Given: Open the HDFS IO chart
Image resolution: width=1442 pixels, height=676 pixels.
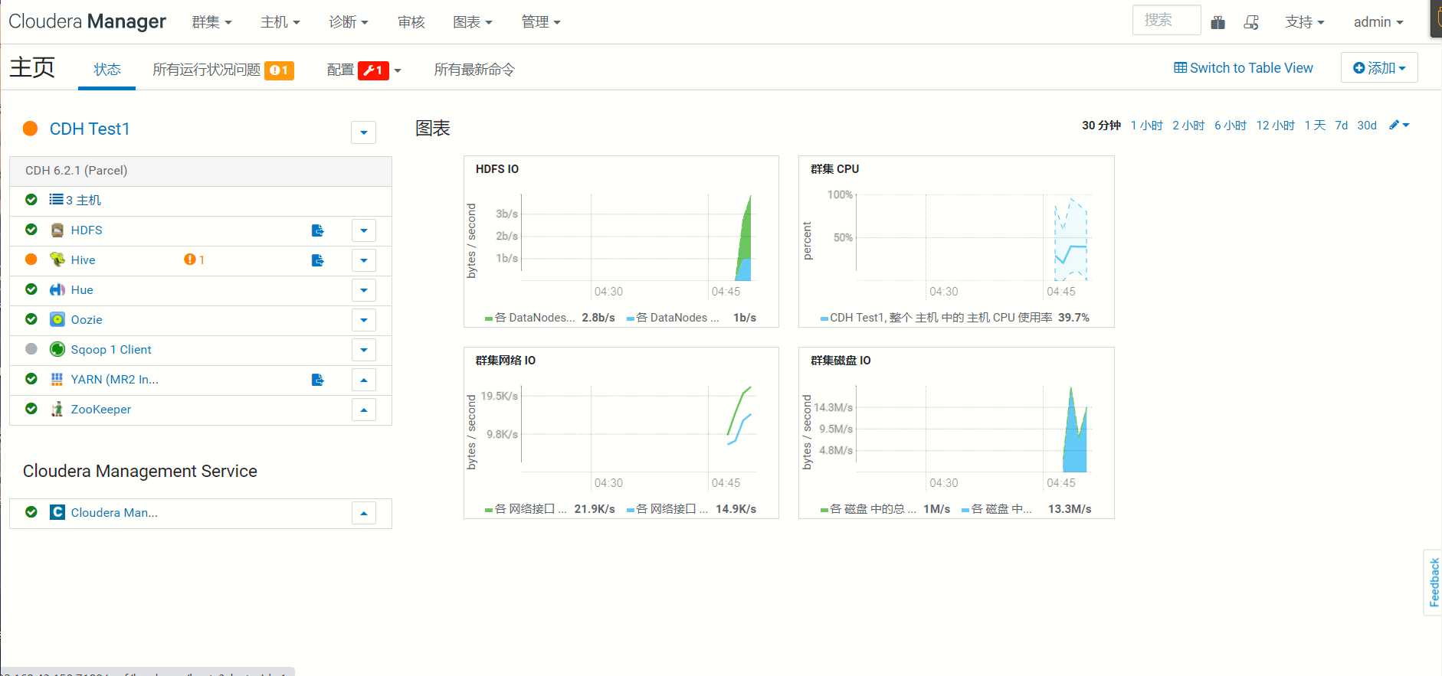Looking at the screenshot, I should click(x=621, y=242).
